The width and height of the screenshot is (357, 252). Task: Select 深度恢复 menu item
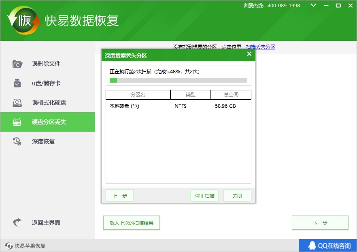click(48, 141)
